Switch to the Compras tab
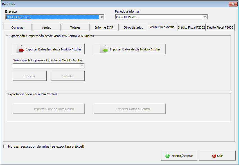The image size is (239, 165). click(17, 27)
